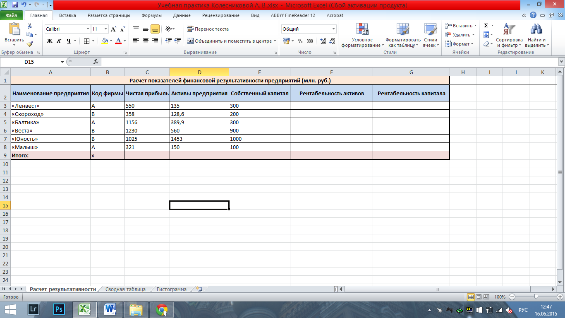
Task: Switch to the Вставка ribbon tab
Action: point(67,15)
